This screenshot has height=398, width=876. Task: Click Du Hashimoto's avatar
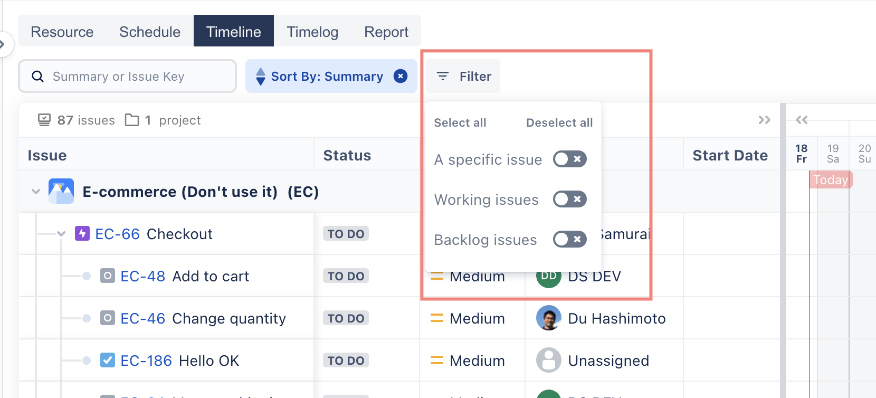click(x=548, y=318)
